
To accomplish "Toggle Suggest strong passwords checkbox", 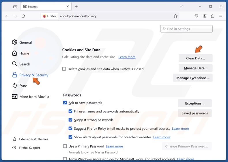I will (x=70, y=120).
